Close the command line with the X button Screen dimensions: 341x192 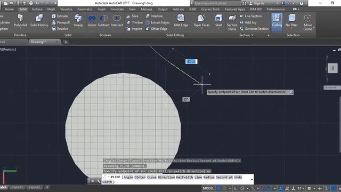coord(92,181)
